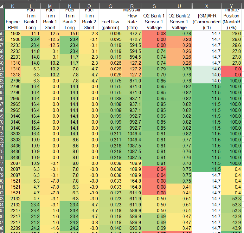Select the 0.4 throttle cell beside AFR 11.5
244x233 pixels.
231,169
